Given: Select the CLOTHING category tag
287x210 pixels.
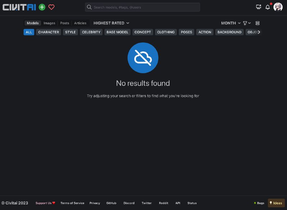Looking at the screenshot, I should [x=166, y=32].
